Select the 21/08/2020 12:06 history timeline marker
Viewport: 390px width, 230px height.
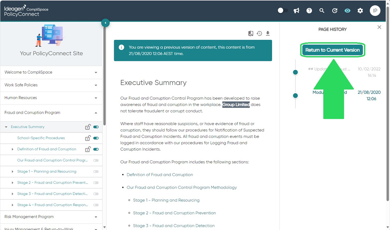(295, 96)
